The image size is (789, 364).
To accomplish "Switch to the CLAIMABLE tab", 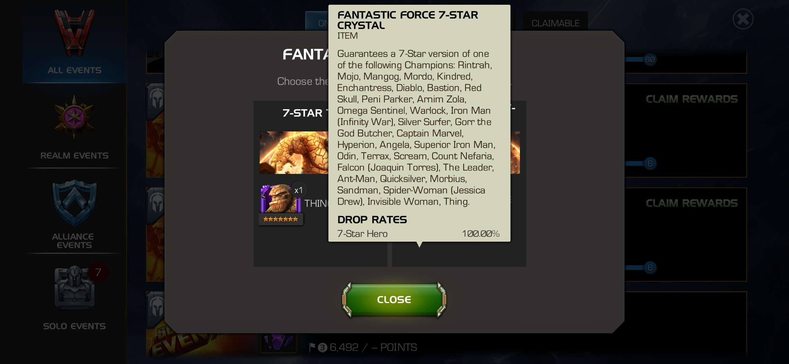I will 555,23.
